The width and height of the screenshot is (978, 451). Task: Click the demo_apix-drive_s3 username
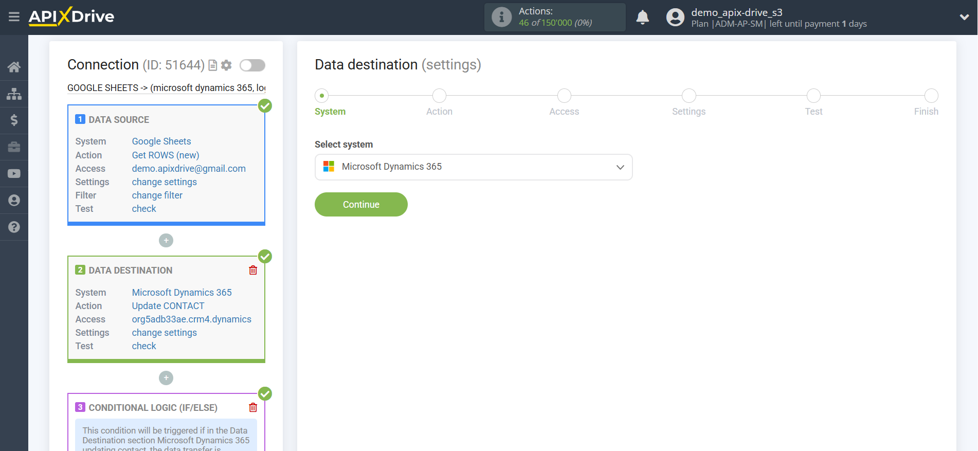coord(737,12)
